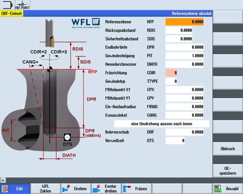Open the WFL Zyklen softkey menu
Screen dimensions: 243x194
point(45,189)
